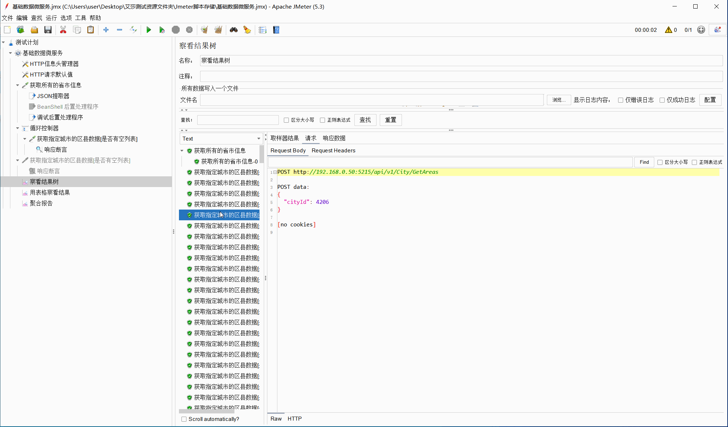Click the Function helper dialog icon
The height and width of the screenshot is (427, 728).
[262, 30]
